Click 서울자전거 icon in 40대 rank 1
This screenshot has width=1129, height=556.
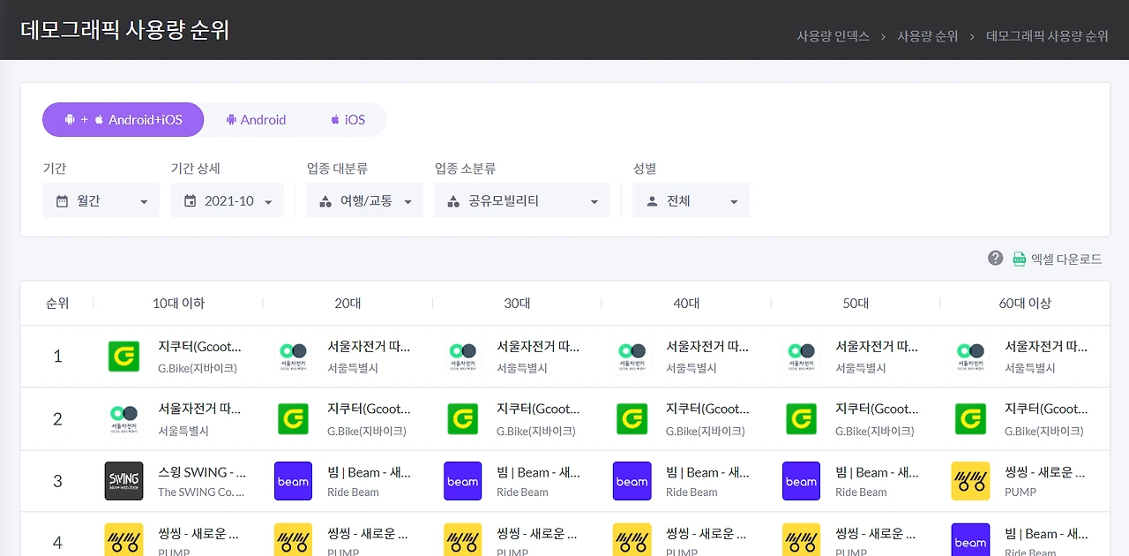[x=632, y=357]
